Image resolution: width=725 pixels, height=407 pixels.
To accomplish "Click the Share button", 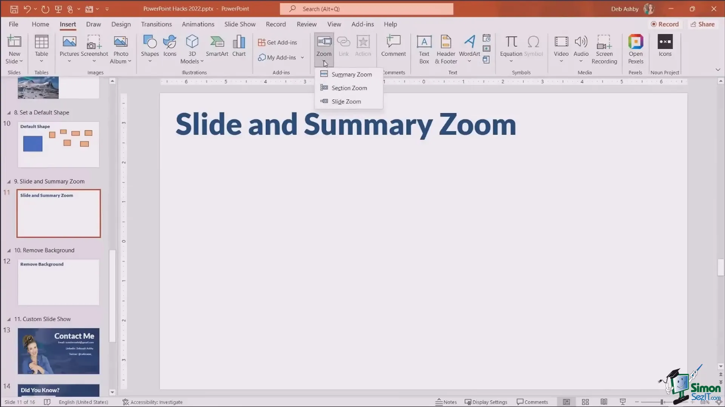I will click(702, 24).
